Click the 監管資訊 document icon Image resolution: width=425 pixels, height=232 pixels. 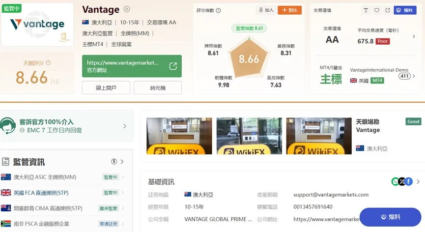[x=6, y=162]
